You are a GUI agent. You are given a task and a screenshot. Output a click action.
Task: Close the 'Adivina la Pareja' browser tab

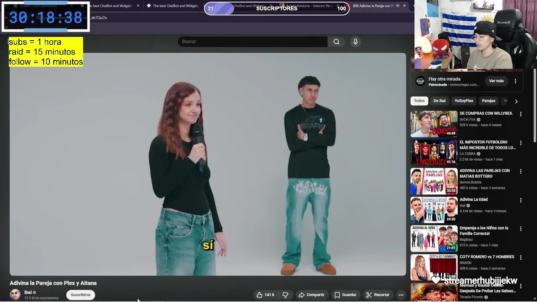[x=404, y=6]
